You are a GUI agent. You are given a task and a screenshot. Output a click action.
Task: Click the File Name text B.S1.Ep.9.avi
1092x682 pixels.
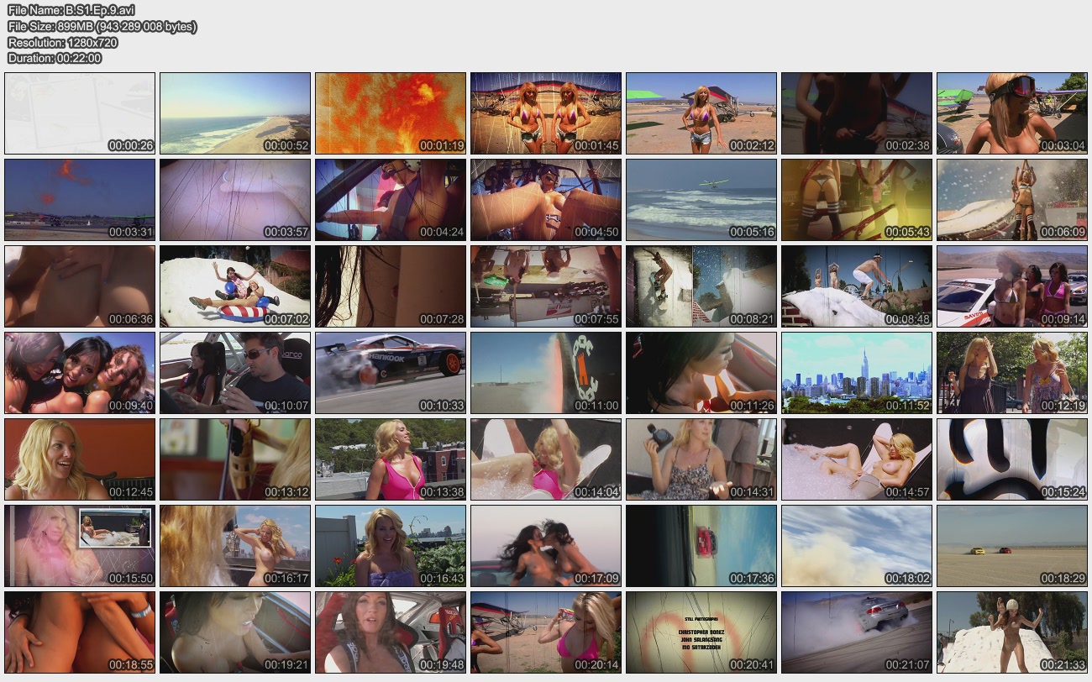(x=71, y=11)
